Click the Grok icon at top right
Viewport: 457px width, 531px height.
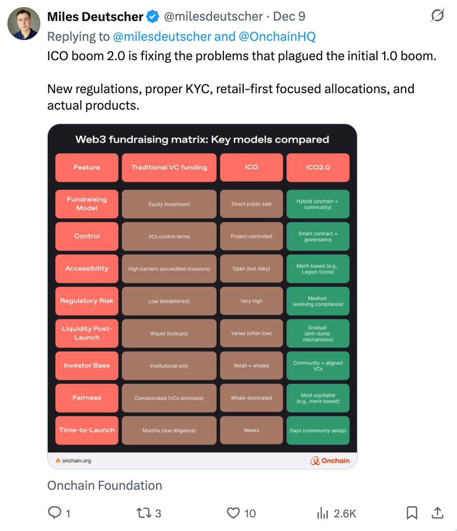click(437, 16)
